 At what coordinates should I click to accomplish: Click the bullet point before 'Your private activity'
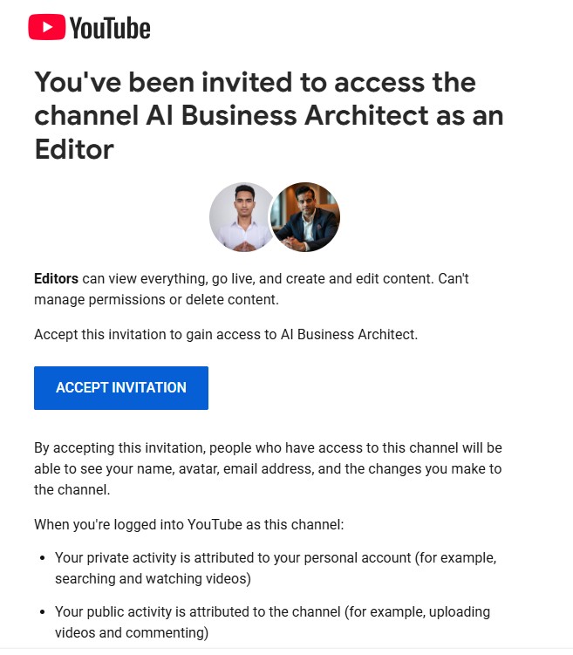point(42,558)
